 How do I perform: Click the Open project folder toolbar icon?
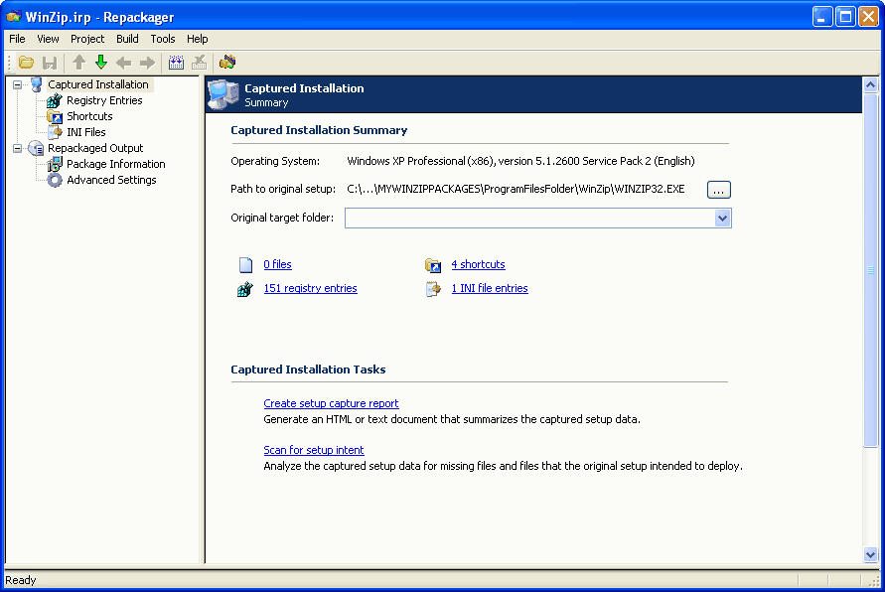click(27, 63)
